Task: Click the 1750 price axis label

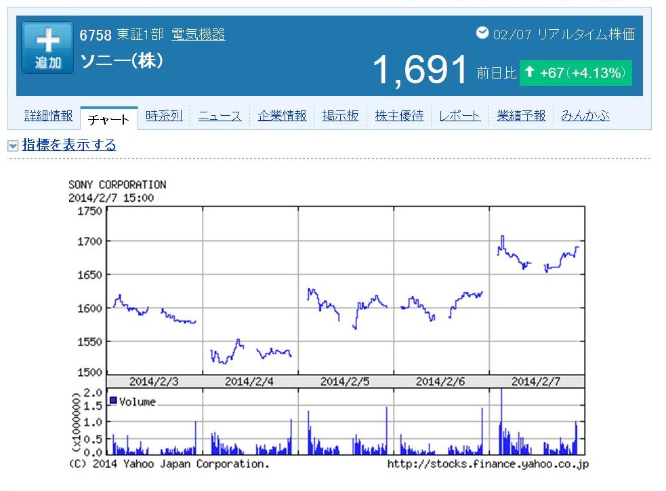Action: point(89,211)
